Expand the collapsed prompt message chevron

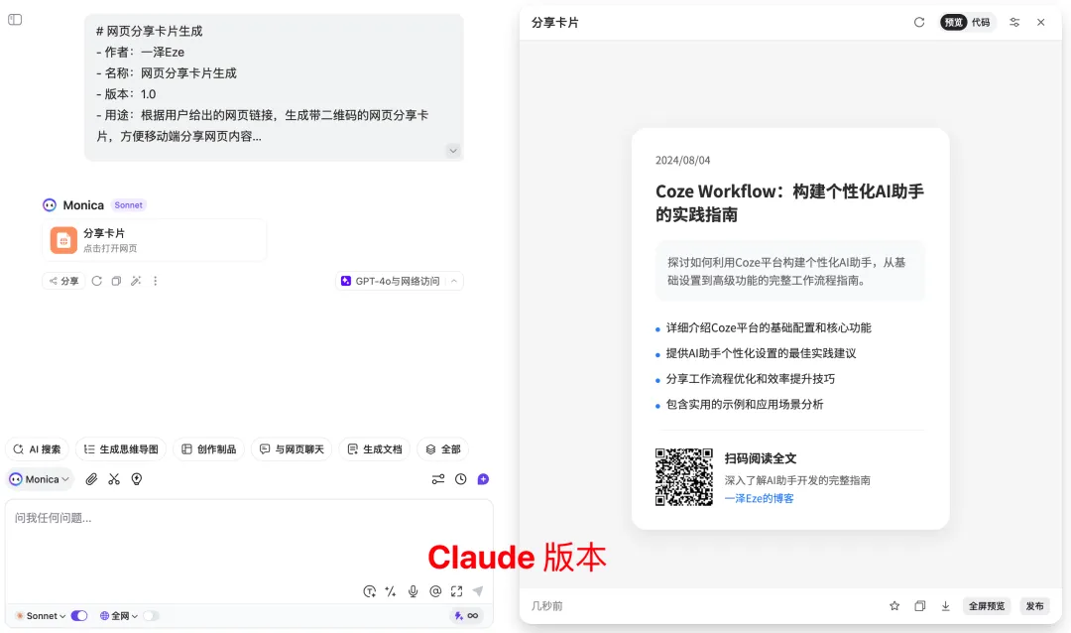click(x=453, y=151)
